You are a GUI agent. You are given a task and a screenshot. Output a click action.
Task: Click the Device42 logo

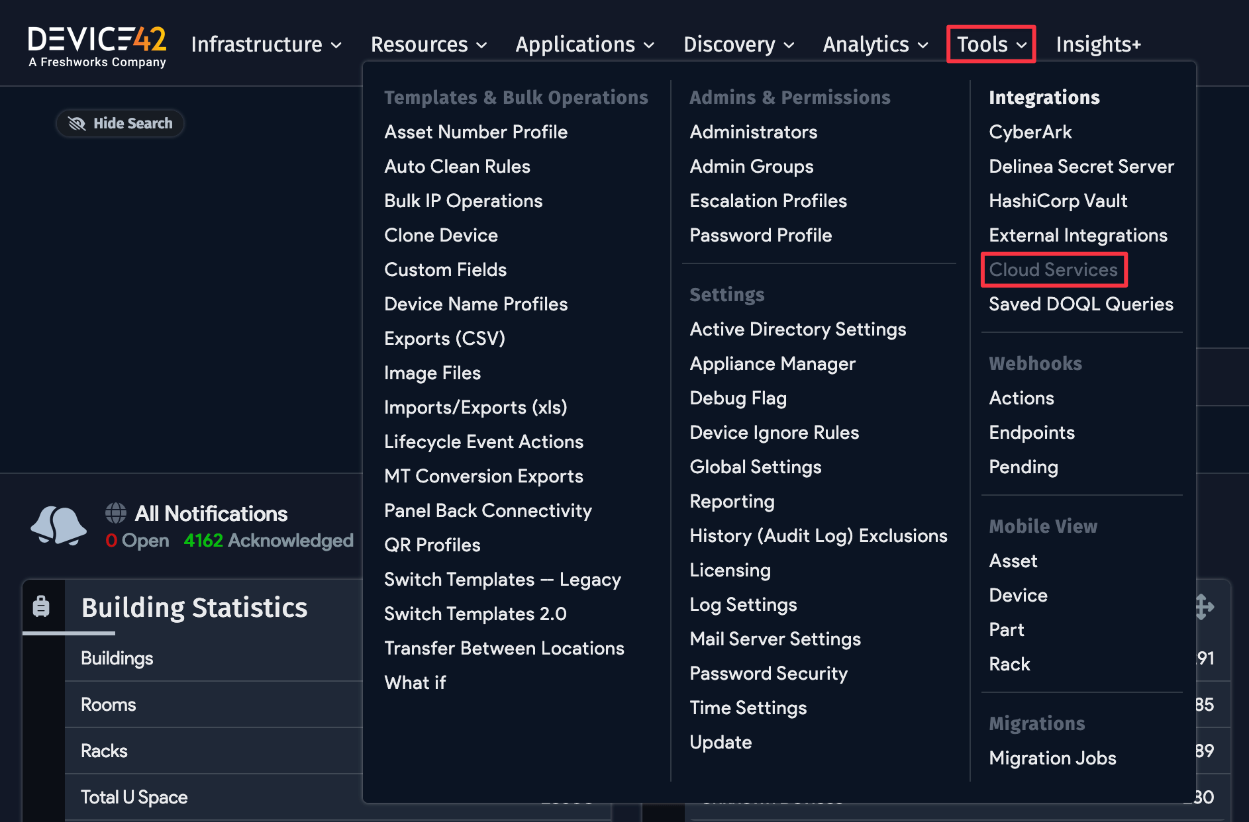tap(97, 45)
